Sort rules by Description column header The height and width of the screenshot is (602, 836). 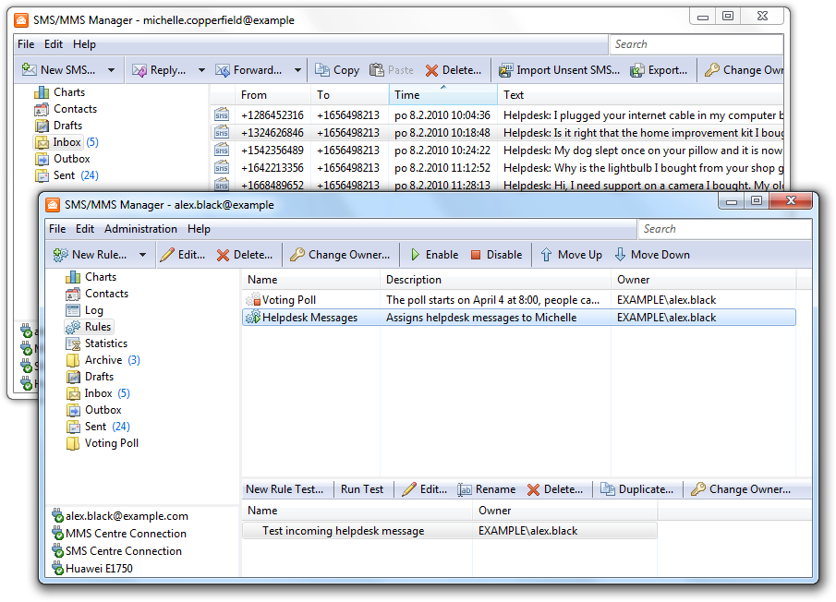pyautogui.click(x=495, y=280)
